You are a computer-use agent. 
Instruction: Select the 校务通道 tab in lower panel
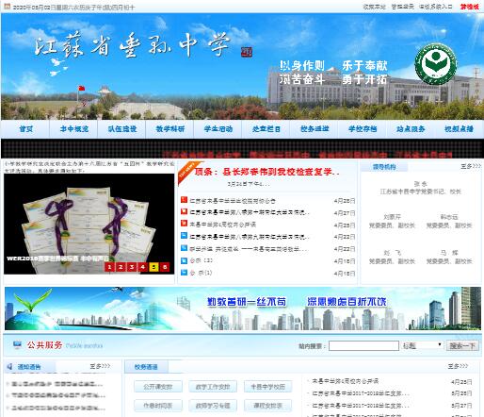[146, 367]
